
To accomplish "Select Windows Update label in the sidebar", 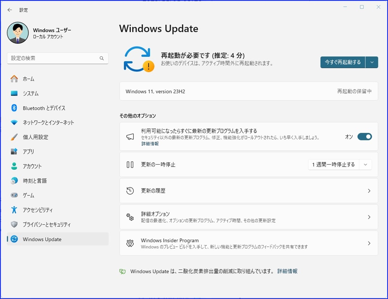I will (42, 239).
